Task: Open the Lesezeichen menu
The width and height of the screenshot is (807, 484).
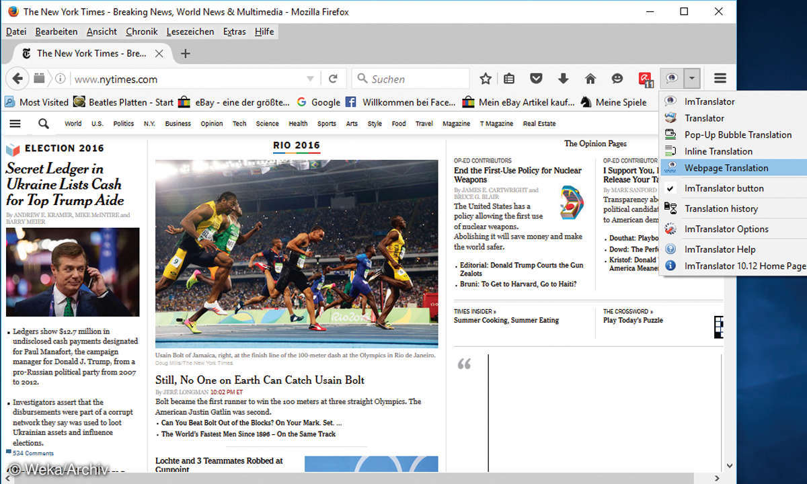Action: point(190,32)
